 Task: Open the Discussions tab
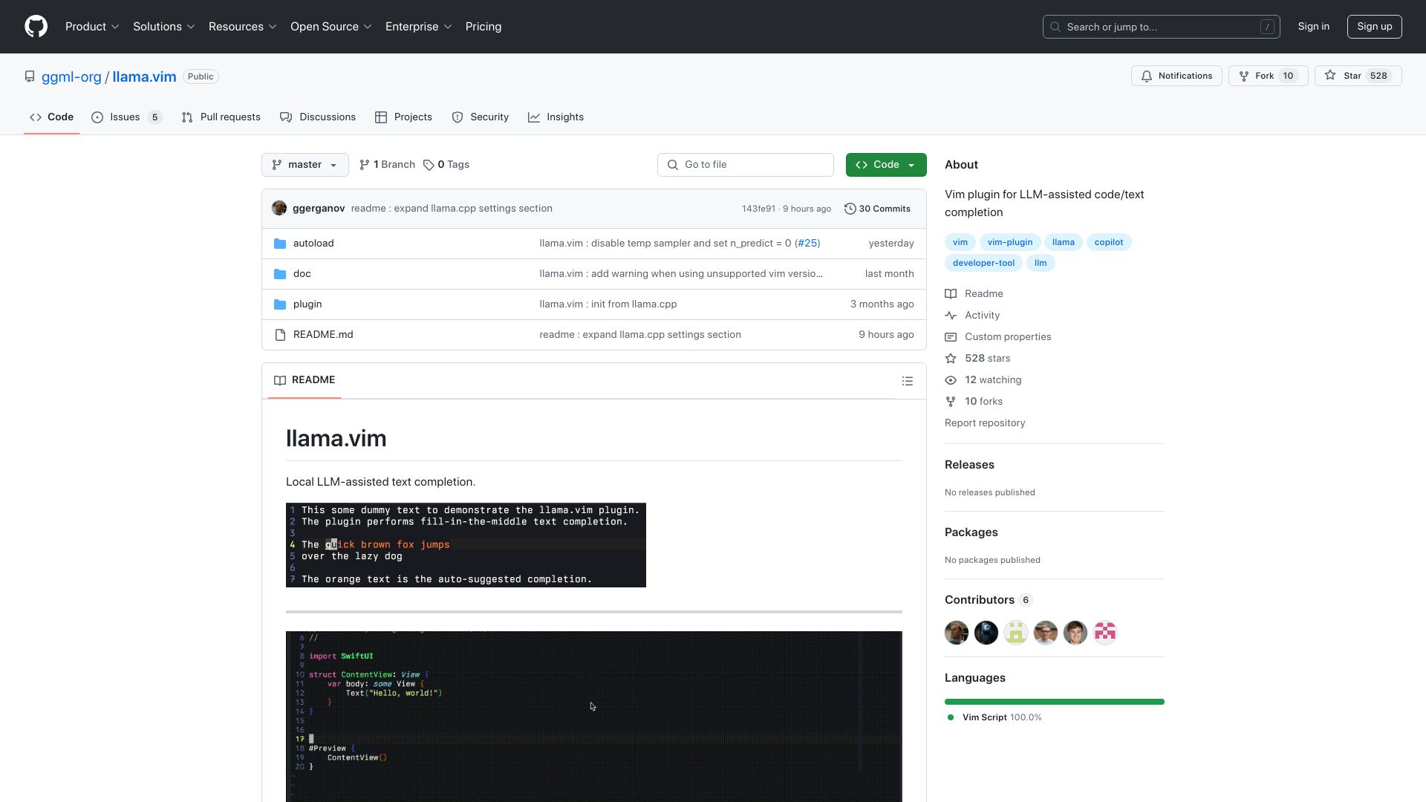318,117
